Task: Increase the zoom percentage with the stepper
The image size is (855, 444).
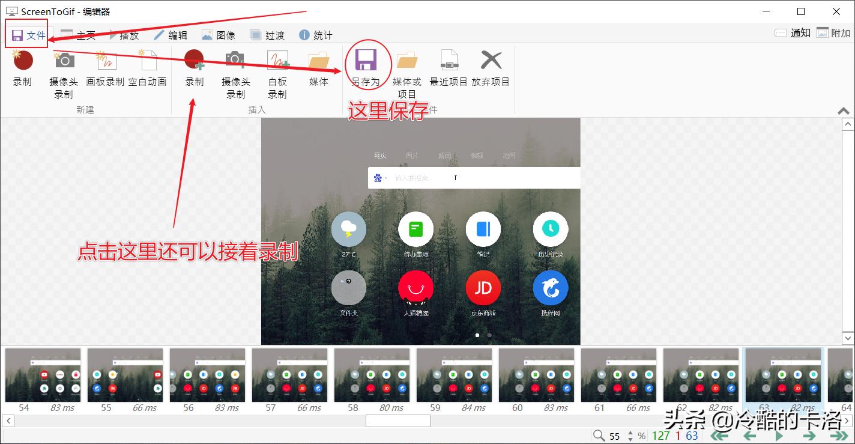Action: point(630,433)
